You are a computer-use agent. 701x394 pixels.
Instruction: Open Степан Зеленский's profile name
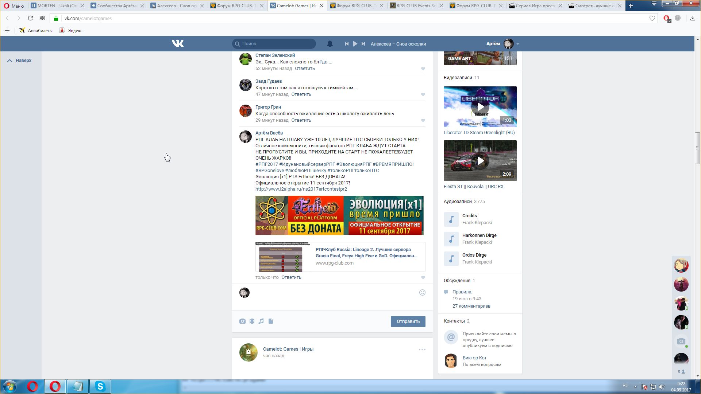pyautogui.click(x=275, y=55)
